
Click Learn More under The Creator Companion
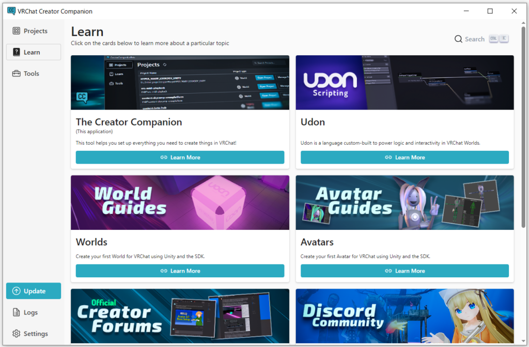pyautogui.click(x=180, y=157)
